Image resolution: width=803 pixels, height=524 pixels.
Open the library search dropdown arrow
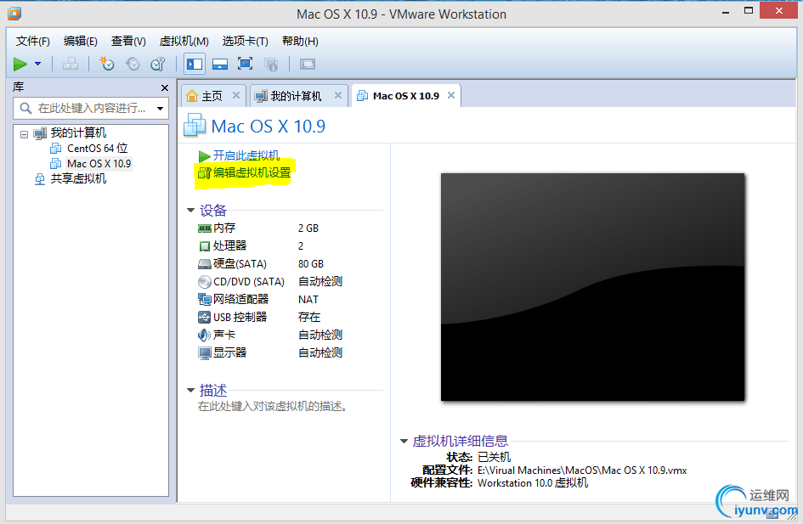[161, 109]
